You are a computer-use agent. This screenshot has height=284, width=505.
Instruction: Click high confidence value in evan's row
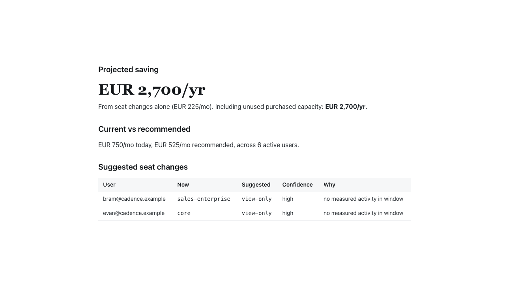coord(288,213)
